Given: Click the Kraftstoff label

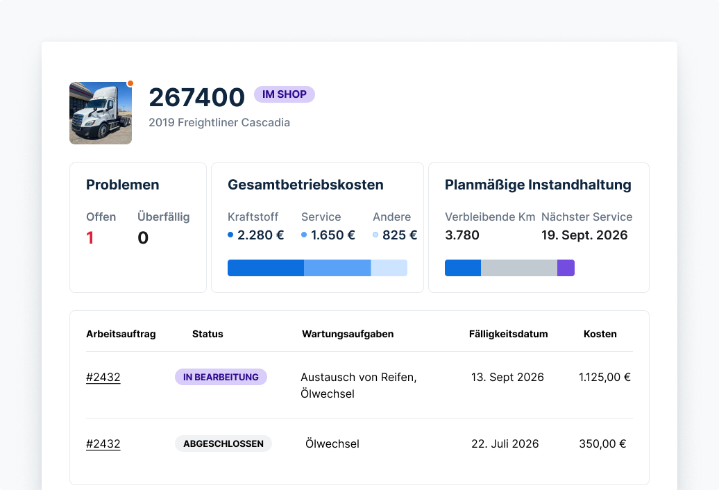Looking at the screenshot, I should 253,217.
